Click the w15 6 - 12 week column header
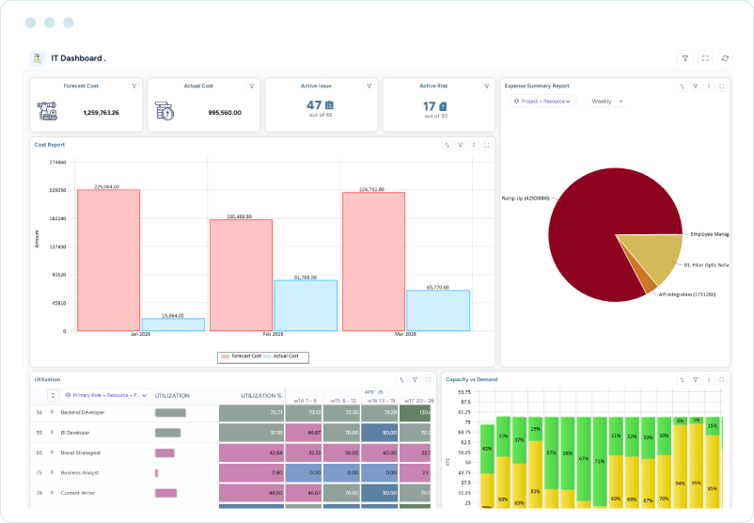The width and height of the screenshot is (754, 523). (343, 401)
